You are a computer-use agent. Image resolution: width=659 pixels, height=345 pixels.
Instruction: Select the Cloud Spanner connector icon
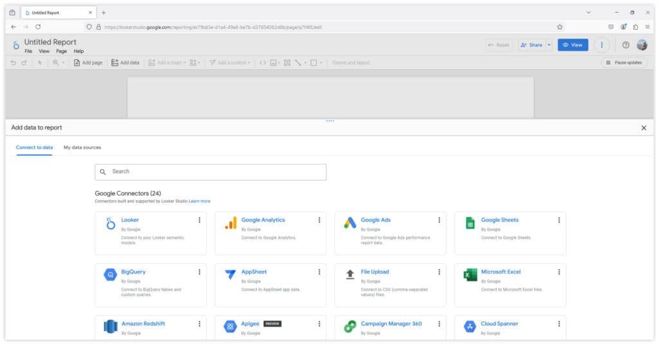pos(470,326)
